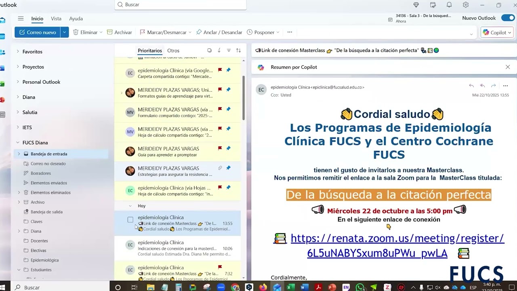Viewport: 517px width, 291px height.
Task: Open notifications bell
Action: pyautogui.click(x=449, y=5)
